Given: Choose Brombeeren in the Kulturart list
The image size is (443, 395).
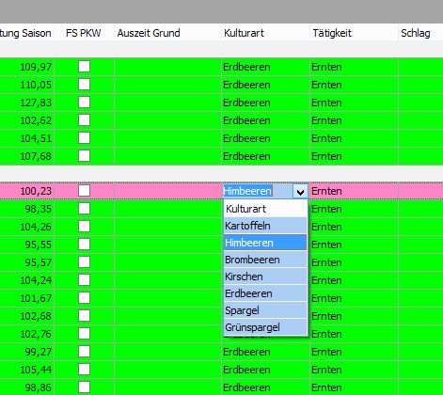Looking at the screenshot, I should [265, 260].
